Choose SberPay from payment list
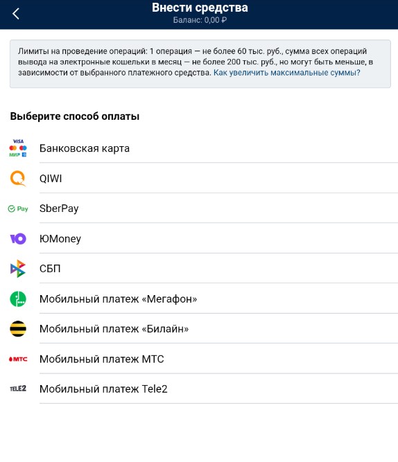 (x=199, y=208)
